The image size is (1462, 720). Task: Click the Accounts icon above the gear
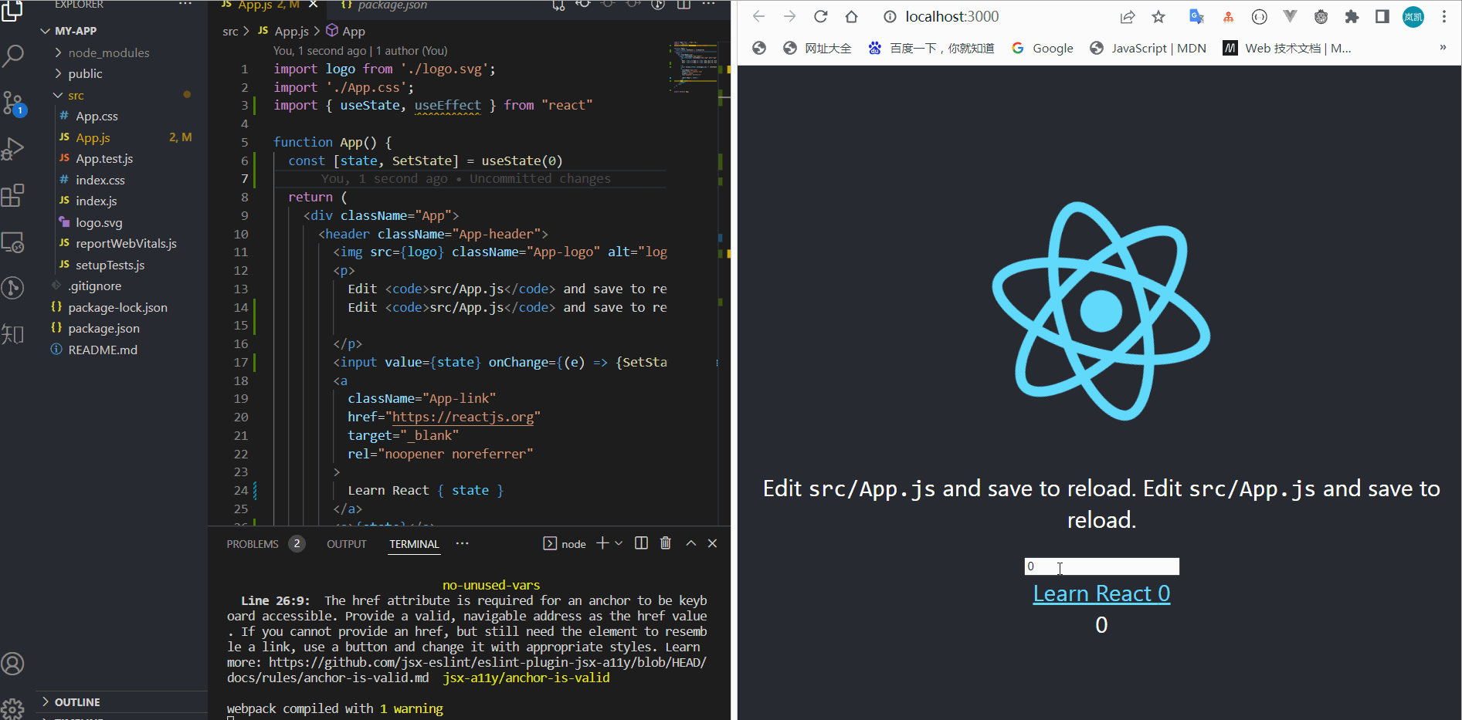click(13, 662)
